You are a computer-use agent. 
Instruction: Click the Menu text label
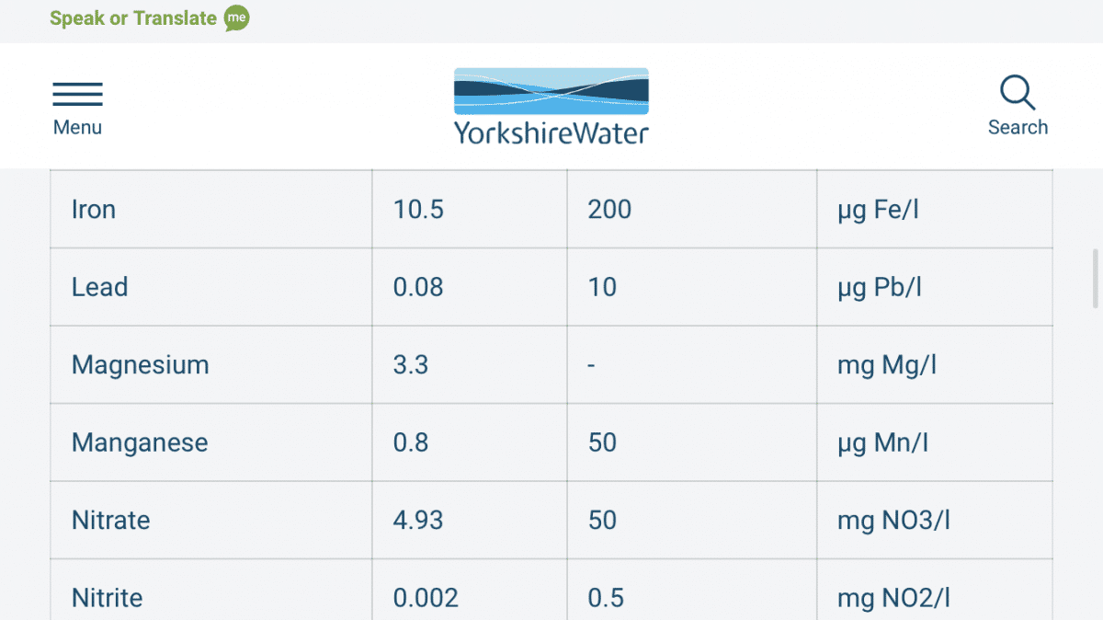tap(77, 127)
